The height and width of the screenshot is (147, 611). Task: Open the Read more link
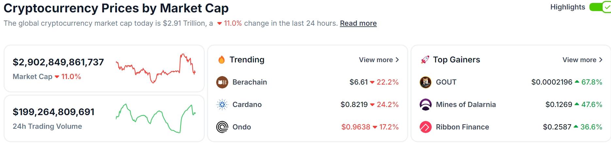pyautogui.click(x=358, y=23)
